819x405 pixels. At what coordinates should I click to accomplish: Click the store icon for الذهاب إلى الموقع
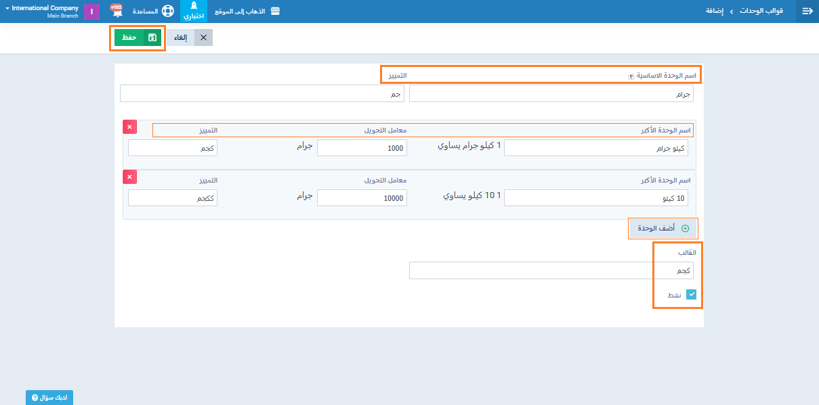click(x=275, y=11)
